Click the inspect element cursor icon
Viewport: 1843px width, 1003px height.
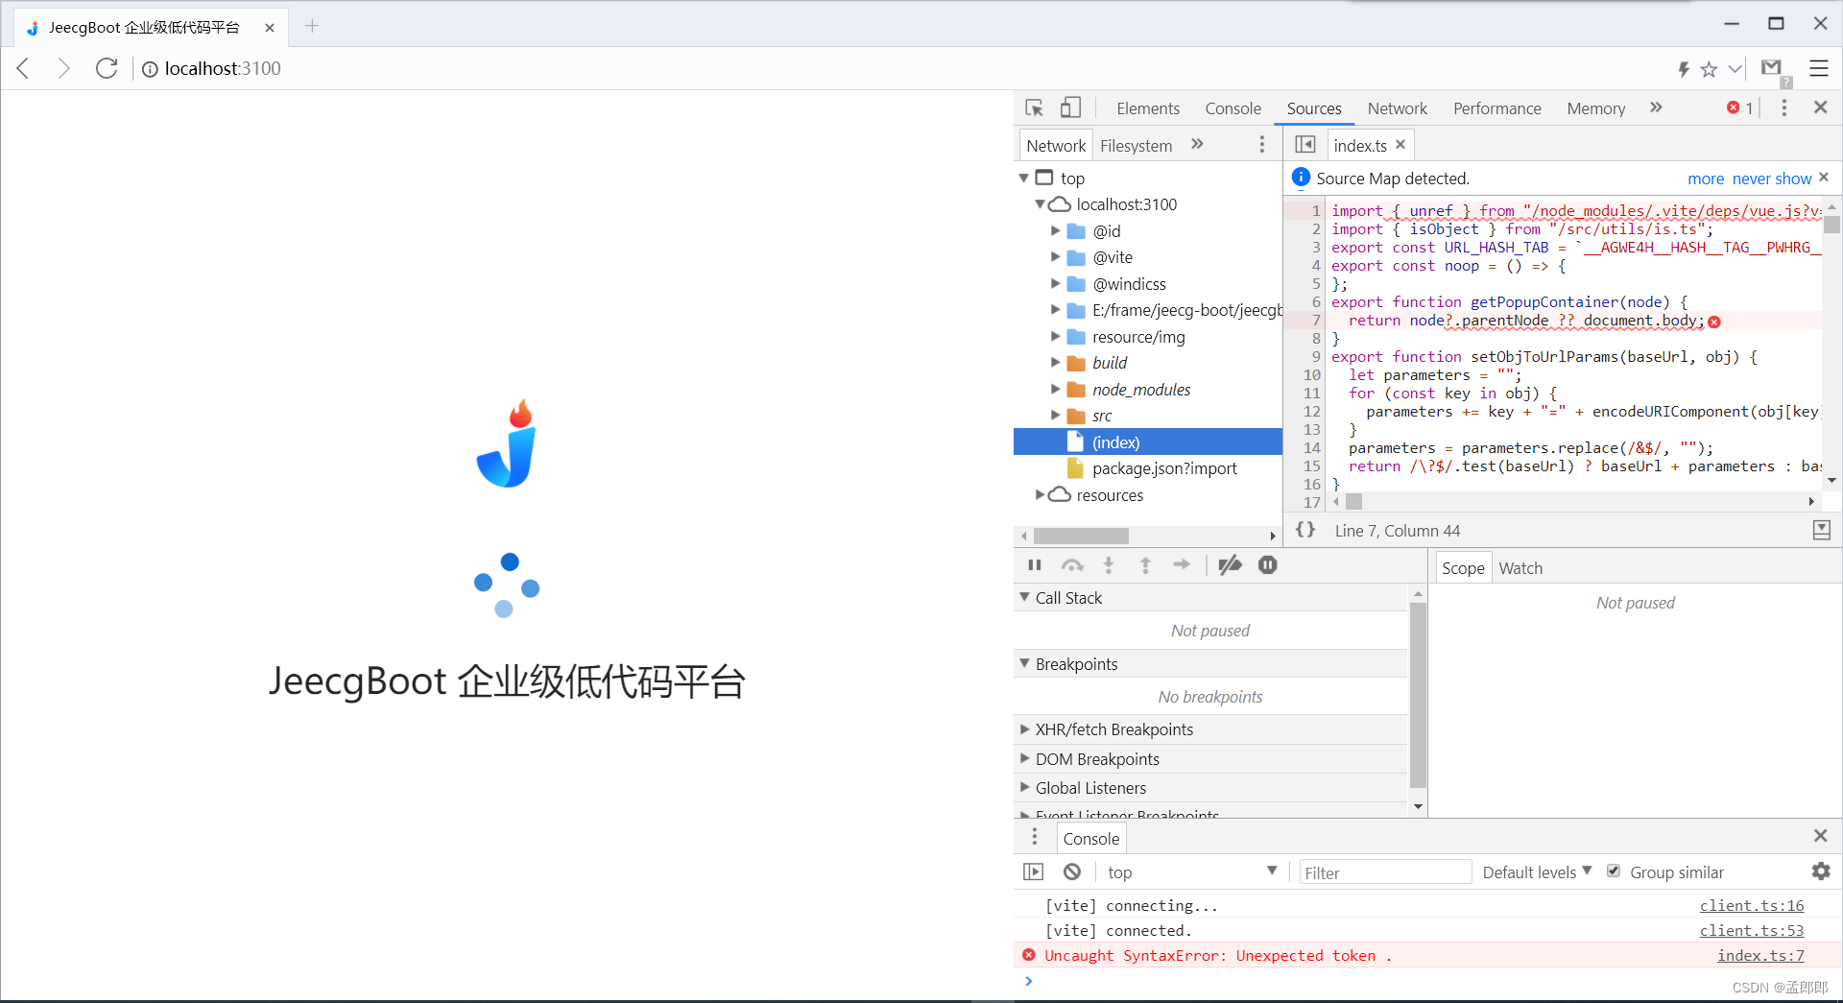(1034, 107)
